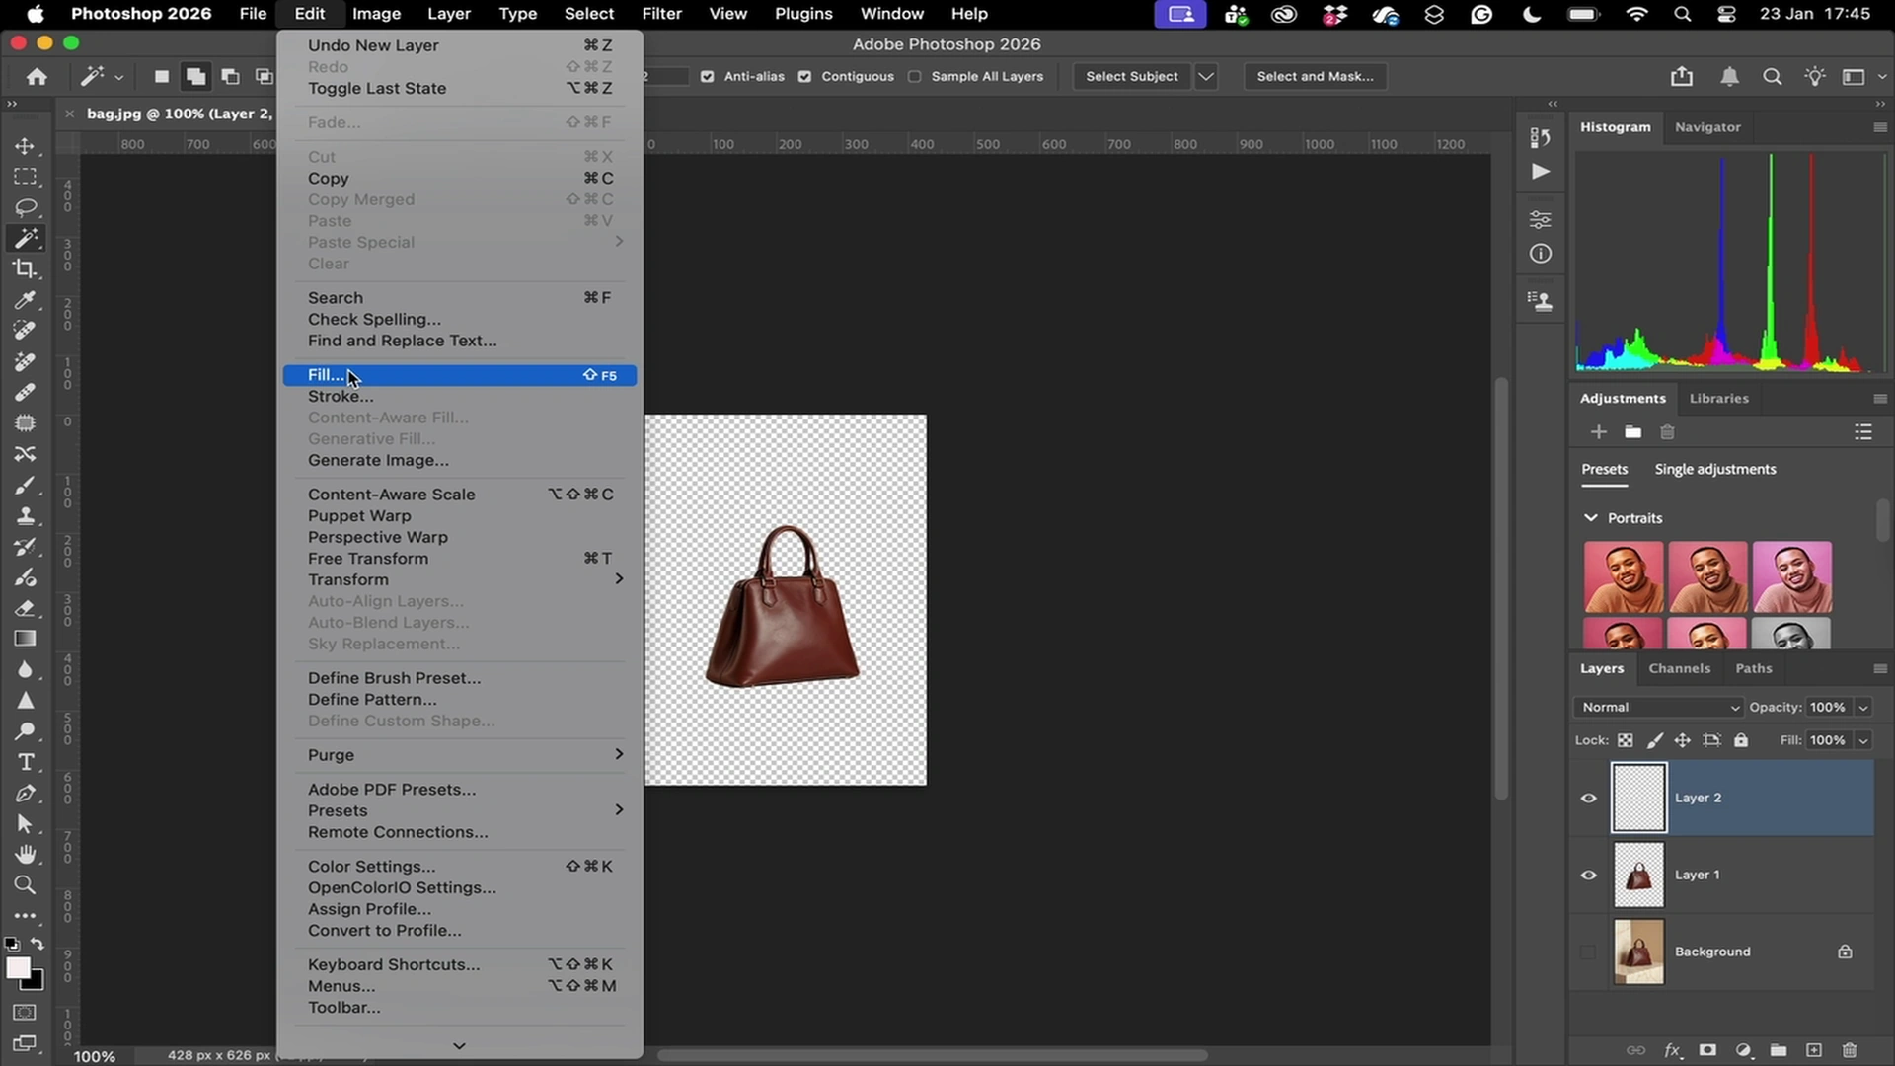Click the Select and Mask... button

coord(1315,76)
